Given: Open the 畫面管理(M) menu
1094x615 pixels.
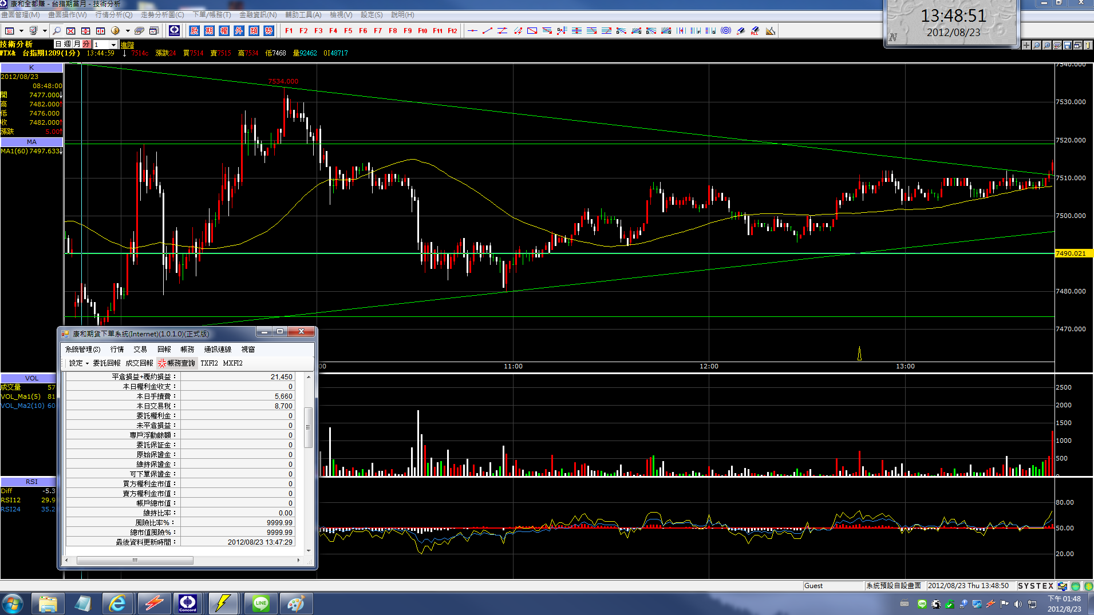Looking at the screenshot, I should 21,15.
